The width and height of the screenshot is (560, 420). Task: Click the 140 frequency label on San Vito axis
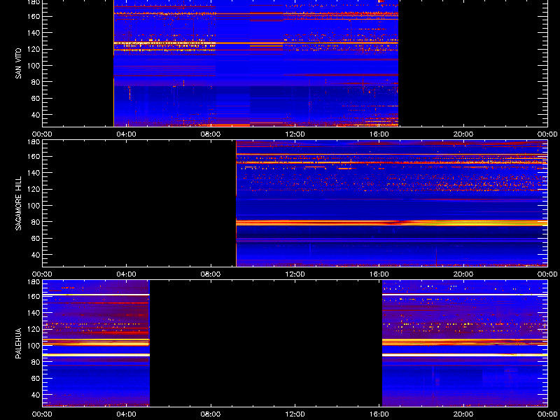tap(34, 33)
